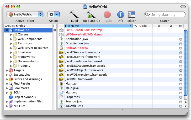Toggle target checkbox for JavaXML.framework
Viewport: 191px width, 120px height.
pyautogui.click(x=181, y=79)
